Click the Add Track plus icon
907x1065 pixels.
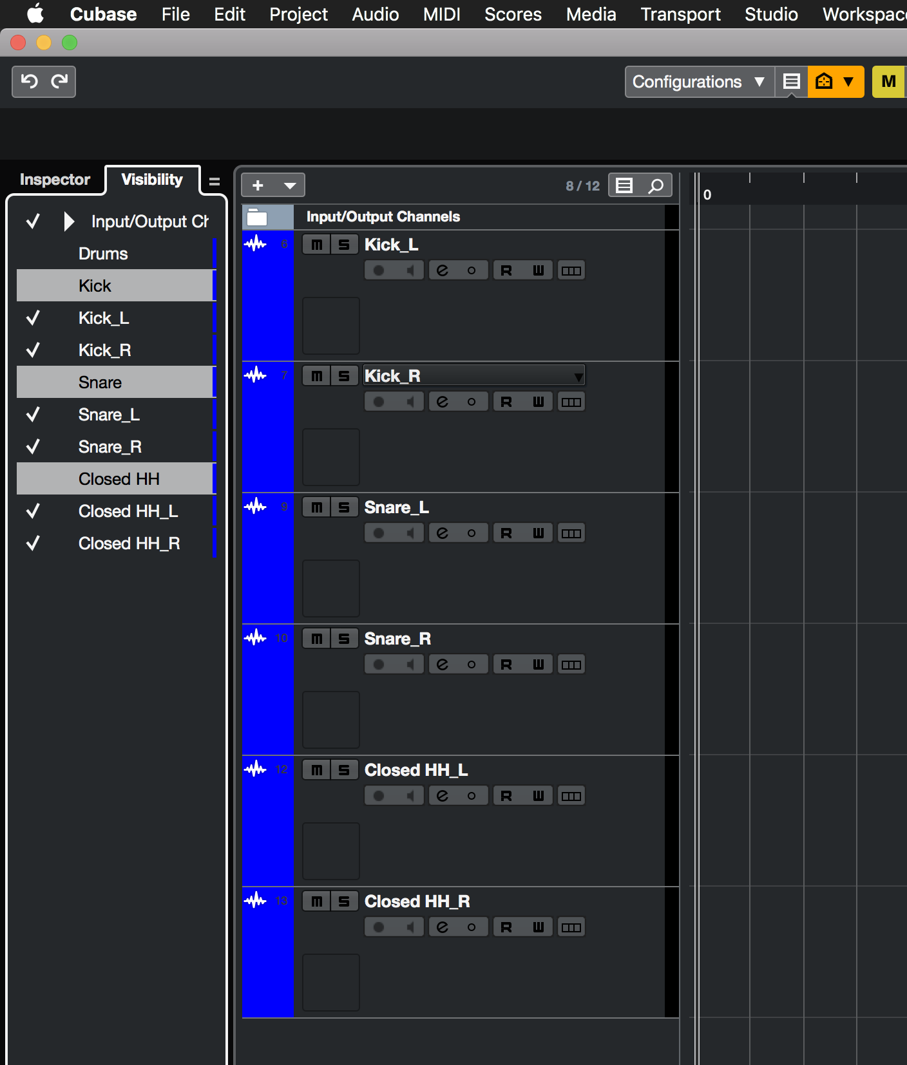pyautogui.click(x=258, y=185)
